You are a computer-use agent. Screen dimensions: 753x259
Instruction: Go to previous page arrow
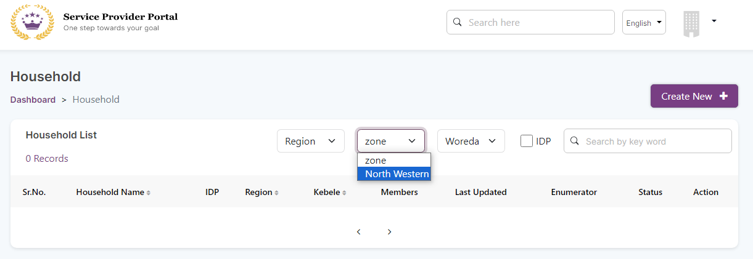point(359,232)
